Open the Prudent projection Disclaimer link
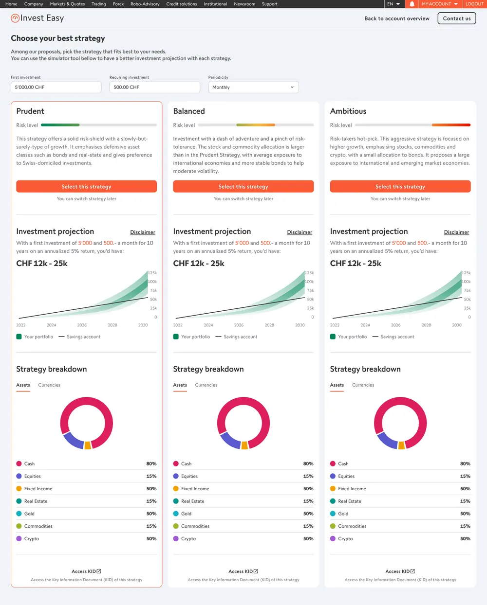Image resolution: width=487 pixels, height=605 pixels. [x=143, y=232]
